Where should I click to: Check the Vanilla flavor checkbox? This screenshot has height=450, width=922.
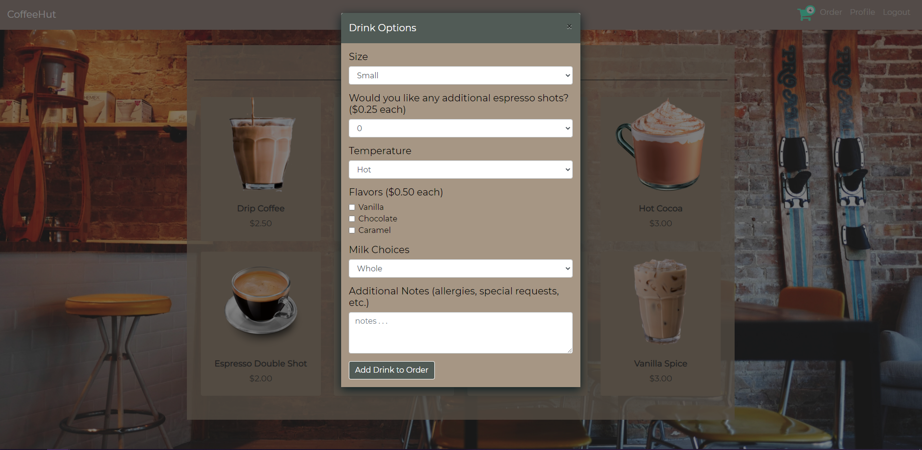tap(352, 207)
